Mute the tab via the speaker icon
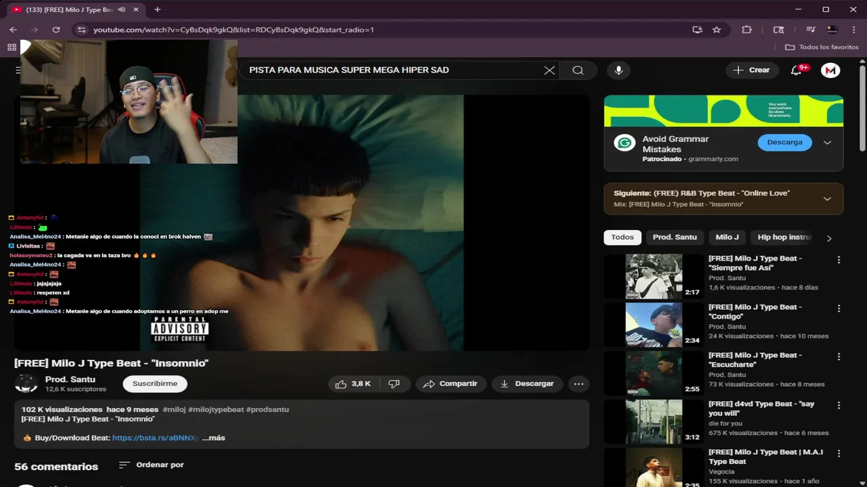 [122, 9]
